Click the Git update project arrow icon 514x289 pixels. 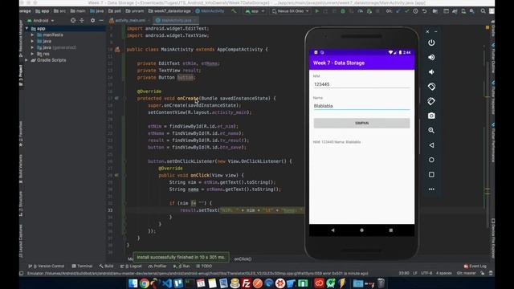(398, 11)
